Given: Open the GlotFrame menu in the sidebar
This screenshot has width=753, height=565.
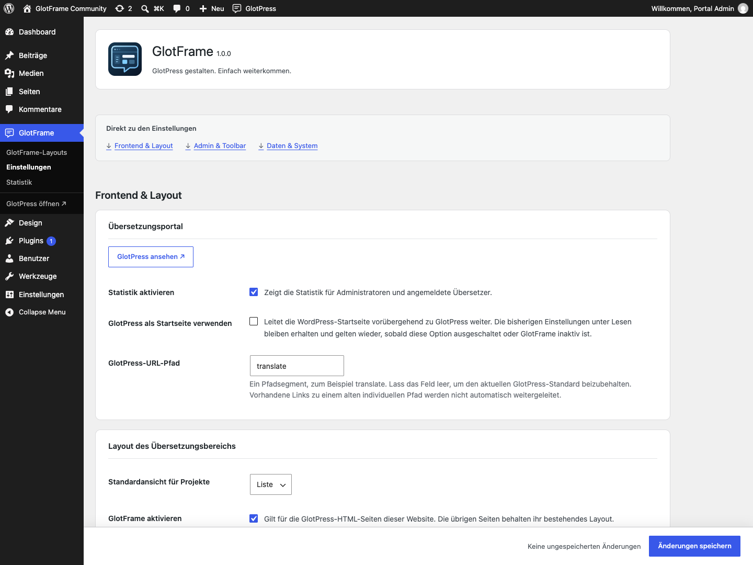Looking at the screenshot, I should point(42,133).
